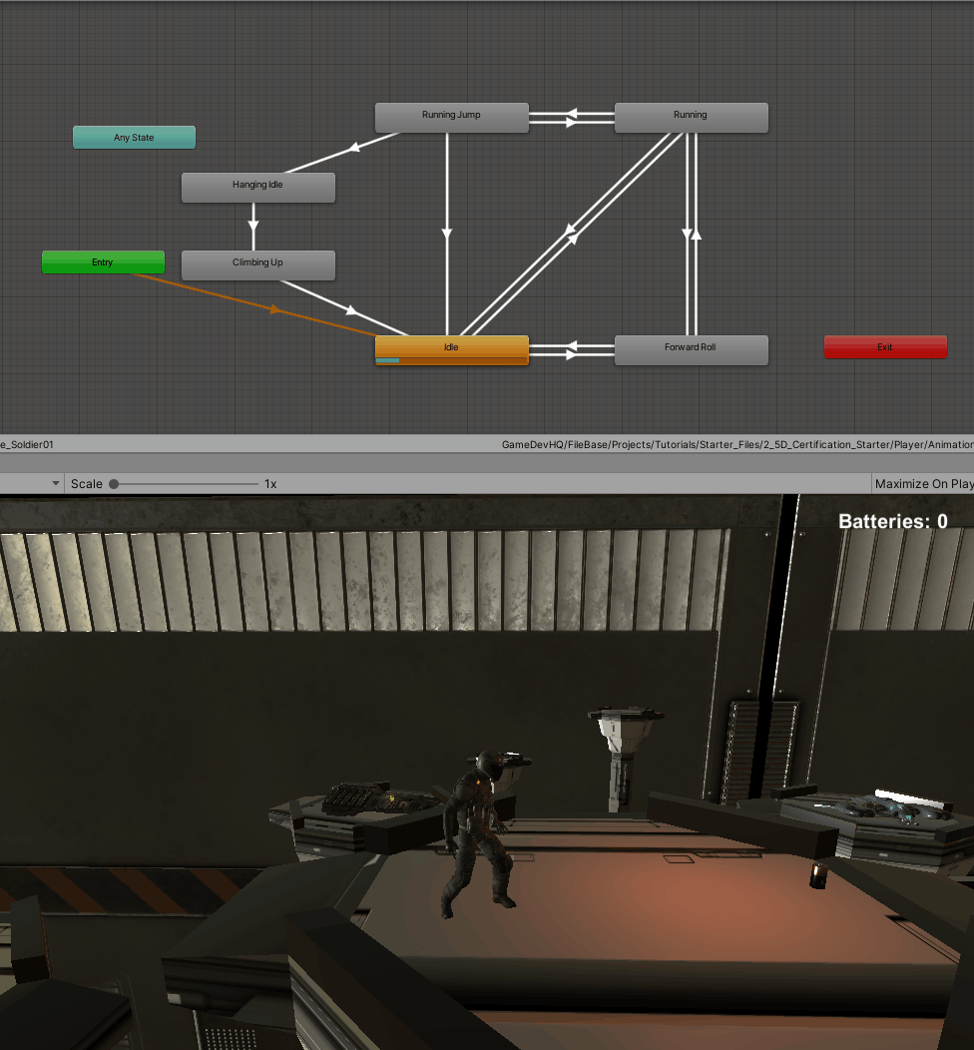The image size is (974, 1050).
Task: Select the transition arrow from Idle to Running
Action: 569,235
